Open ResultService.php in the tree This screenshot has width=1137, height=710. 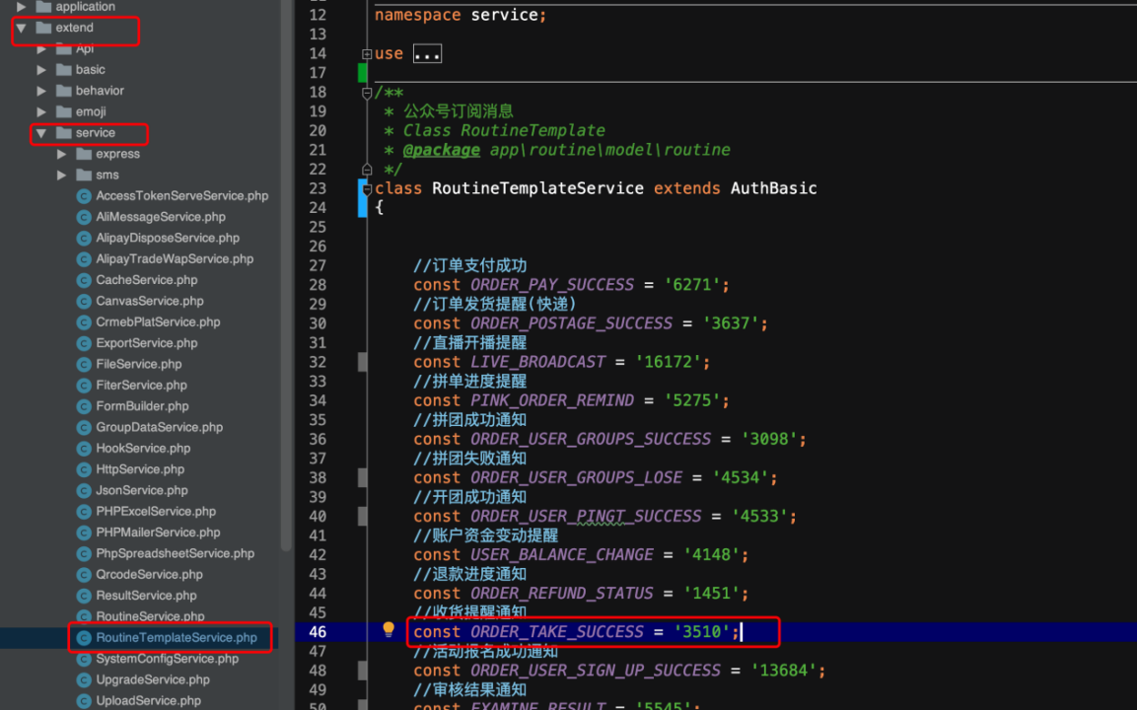click(147, 596)
